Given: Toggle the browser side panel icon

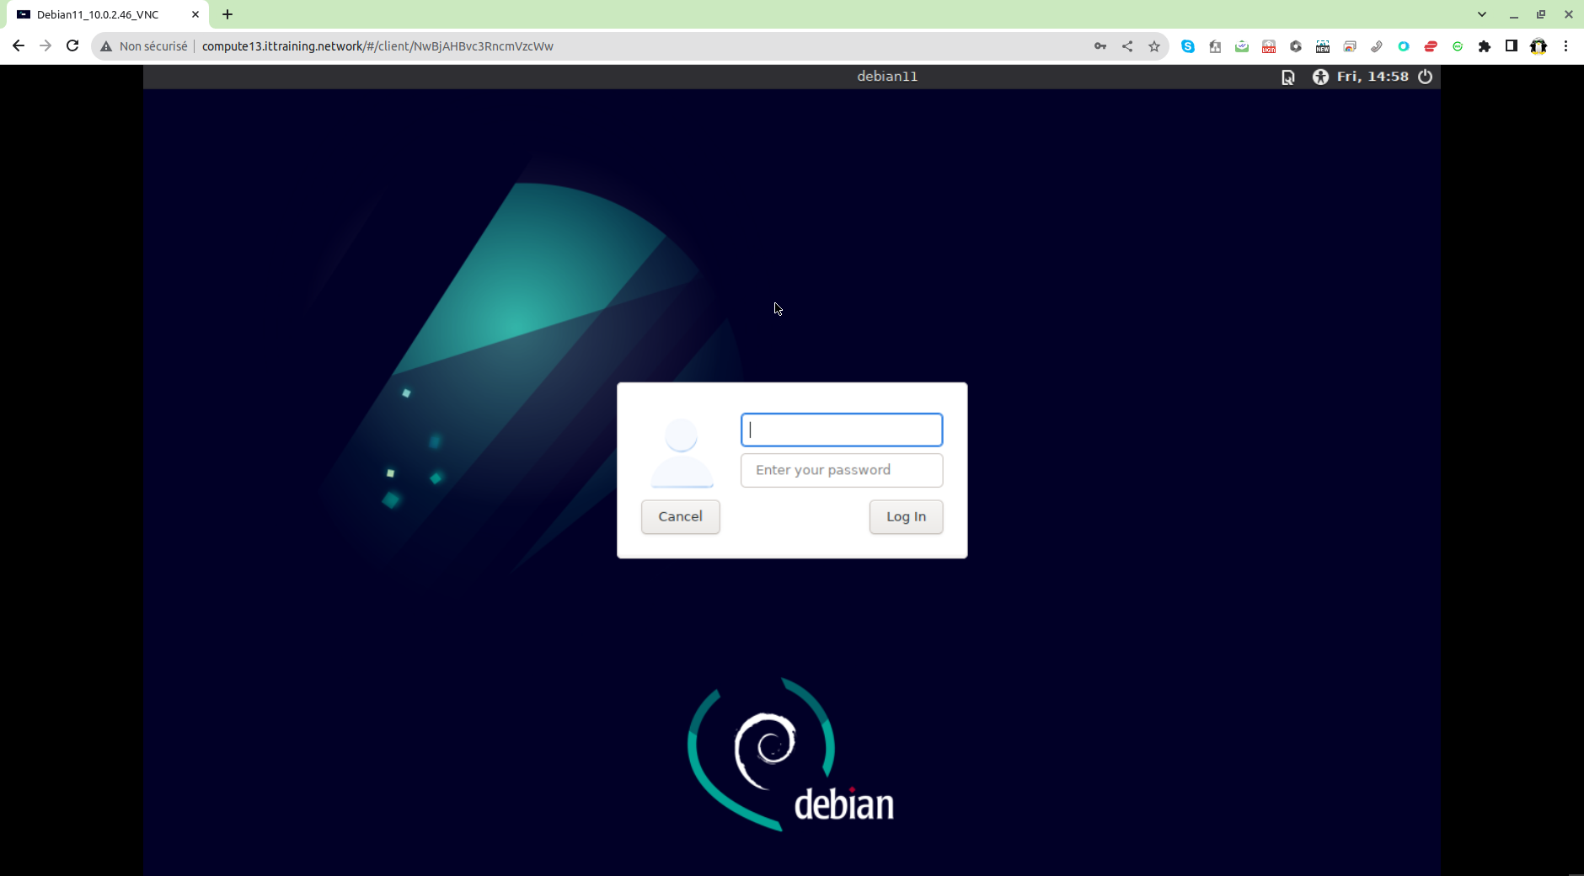Looking at the screenshot, I should (1512, 46).
